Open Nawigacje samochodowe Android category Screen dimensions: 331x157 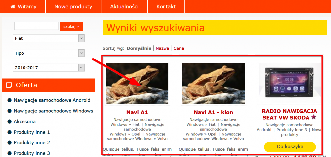tap(52, 100)
